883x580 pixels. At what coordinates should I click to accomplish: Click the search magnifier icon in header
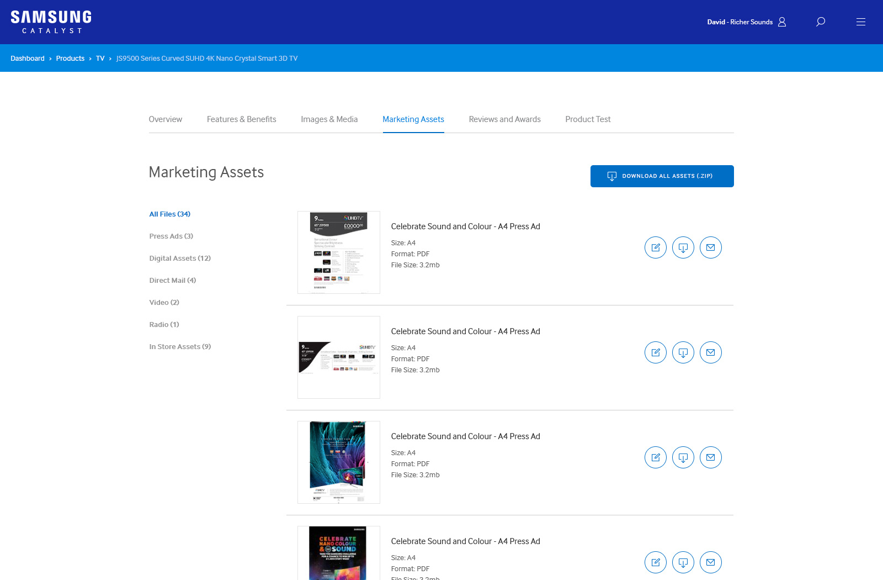821,22
